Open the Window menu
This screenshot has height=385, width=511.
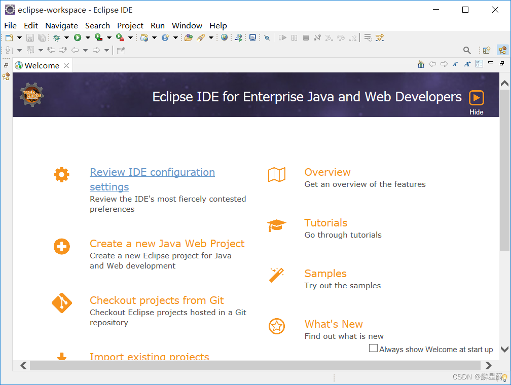(x=187, y=26)
